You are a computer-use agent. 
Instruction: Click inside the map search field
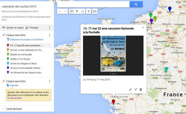[x=93, y=5]
